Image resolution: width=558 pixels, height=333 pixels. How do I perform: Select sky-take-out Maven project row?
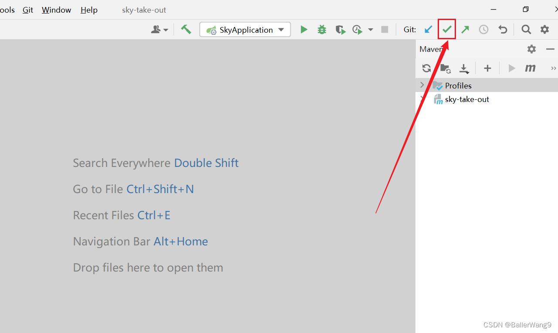tap(487, 99)
